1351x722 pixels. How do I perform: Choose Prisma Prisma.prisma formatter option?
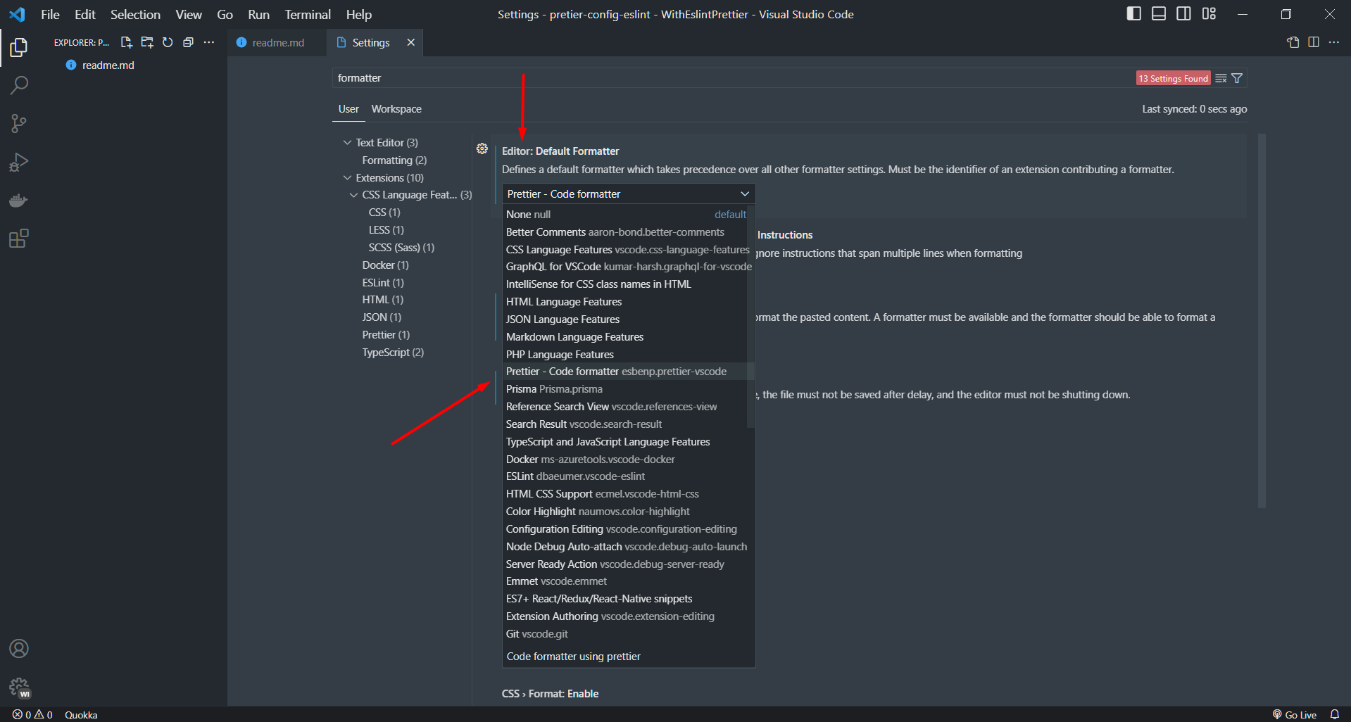tap(626, 389)
